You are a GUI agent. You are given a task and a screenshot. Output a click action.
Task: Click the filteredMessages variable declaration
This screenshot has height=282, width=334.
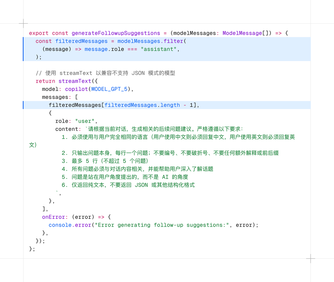click(81, 41)
